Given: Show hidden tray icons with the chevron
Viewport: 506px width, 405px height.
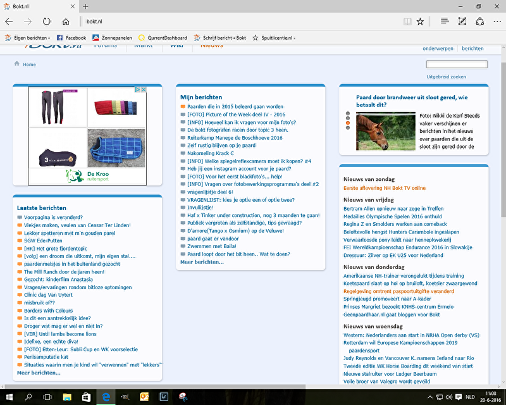Looking at the screenshot, I should [x=430, y=397].
